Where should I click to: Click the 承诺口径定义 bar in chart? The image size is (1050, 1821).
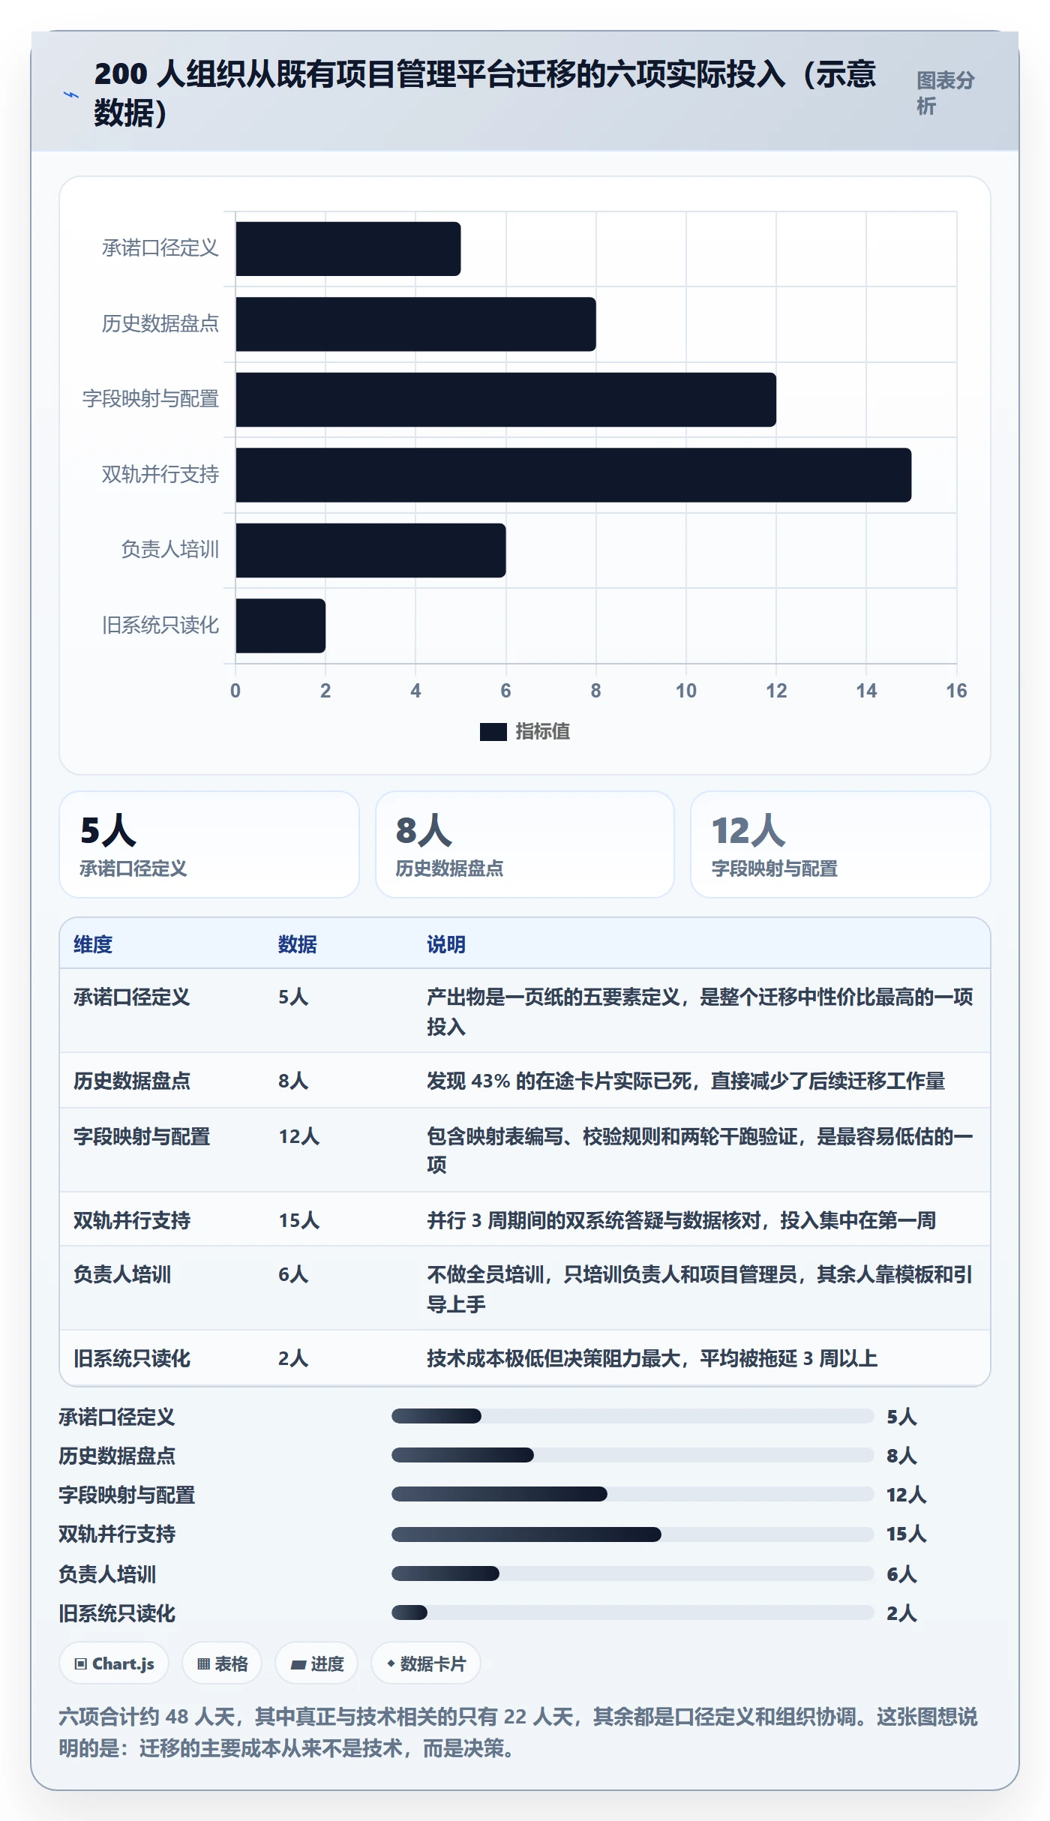[x=348, y=249]
